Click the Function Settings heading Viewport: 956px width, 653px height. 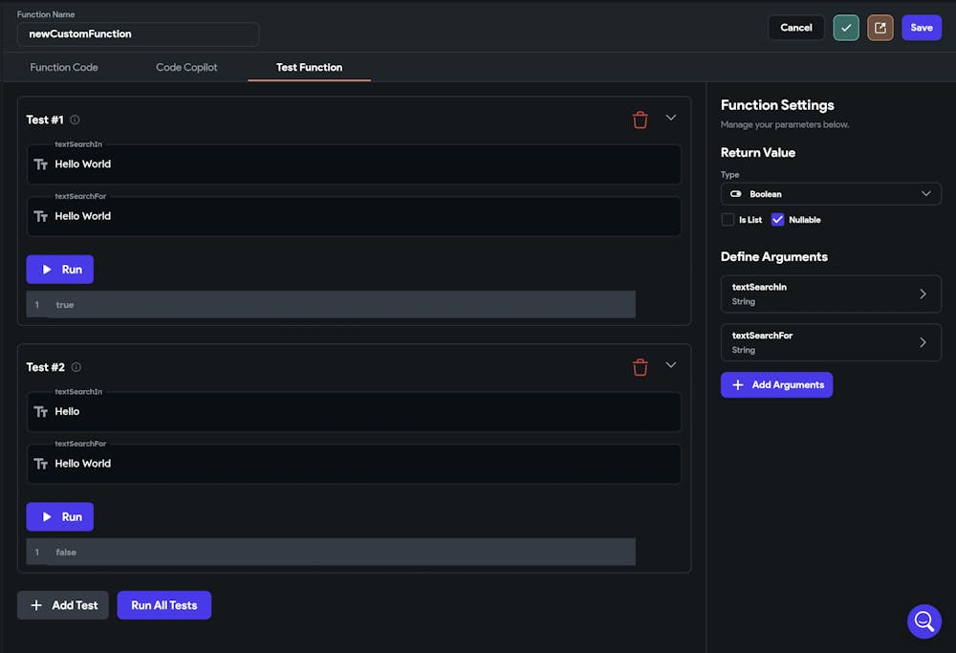click(776, 105)
